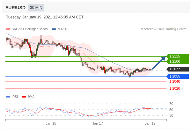Click the blue upward forecast arrow
This screenshot has height=130, width=192.
(x=159, y=63)
